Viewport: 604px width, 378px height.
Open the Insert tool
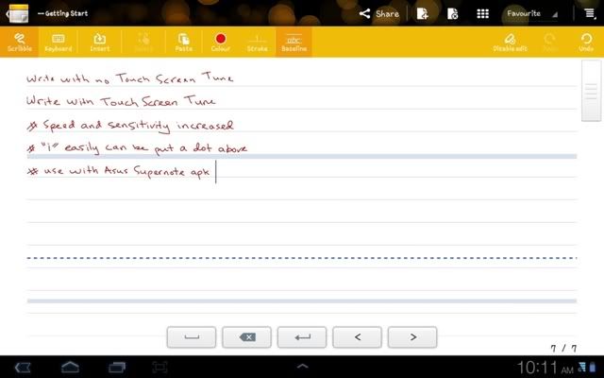(99, 42)
